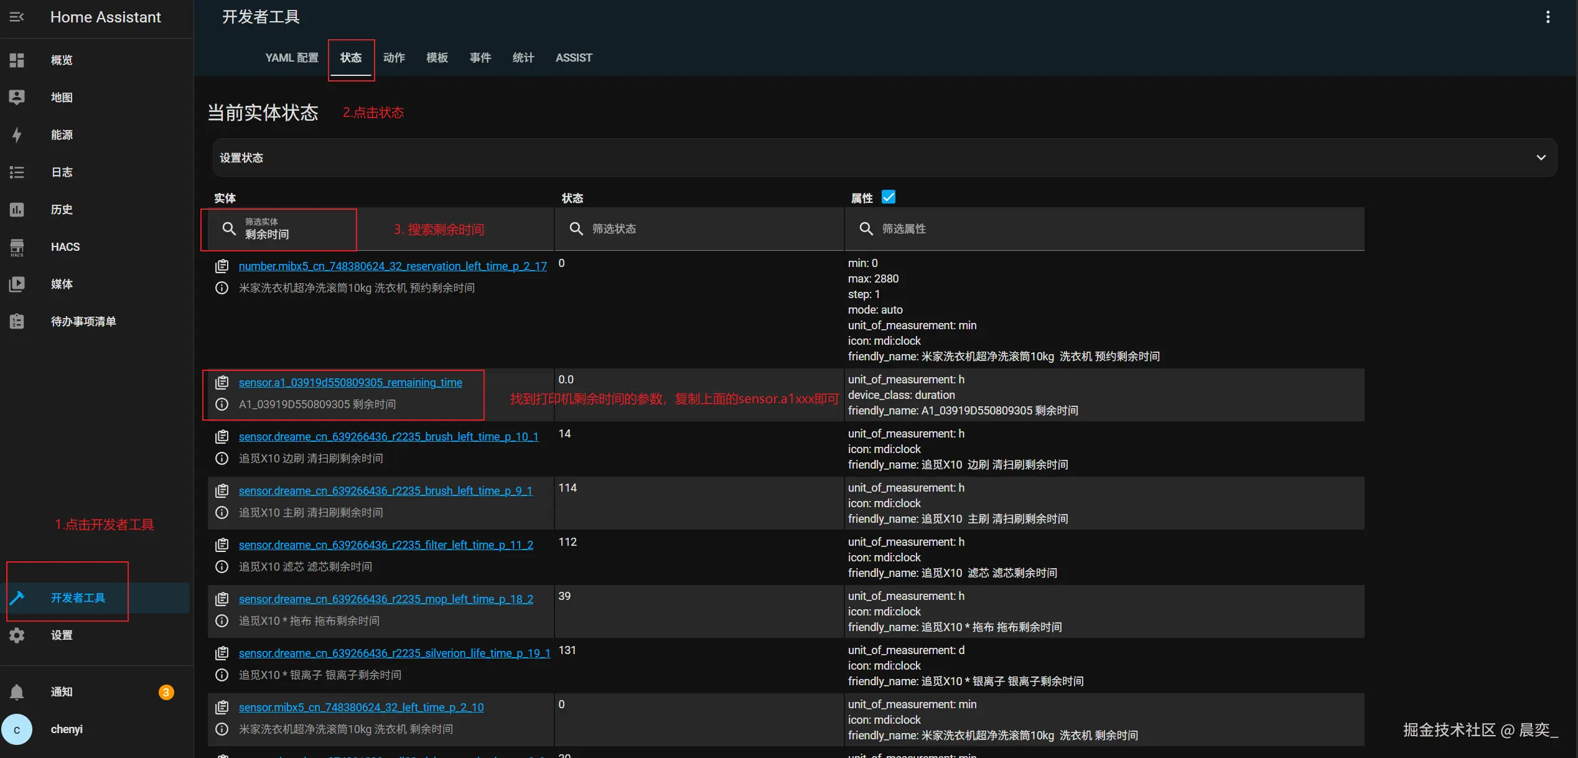
Task: Switch to the 动作 tab
Action: (x=394, y=58)
